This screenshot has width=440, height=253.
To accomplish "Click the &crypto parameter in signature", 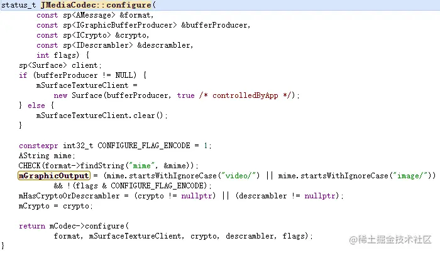I will 132,35.
